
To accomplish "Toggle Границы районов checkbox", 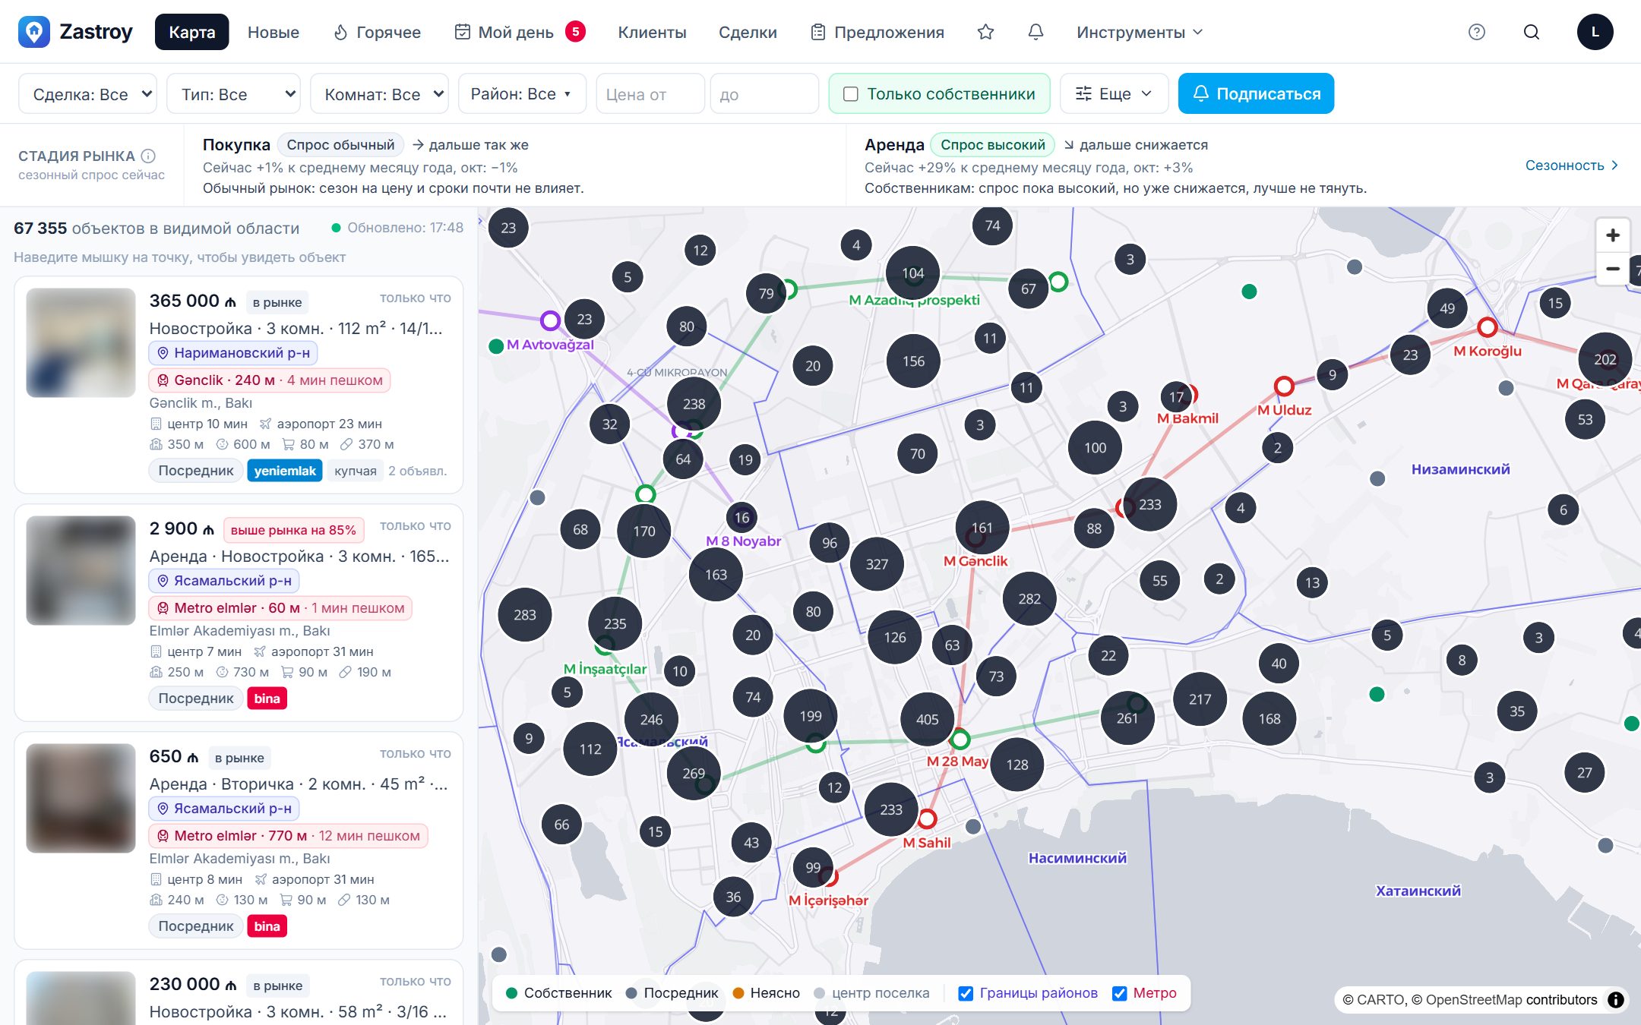I will coord(966,993).
